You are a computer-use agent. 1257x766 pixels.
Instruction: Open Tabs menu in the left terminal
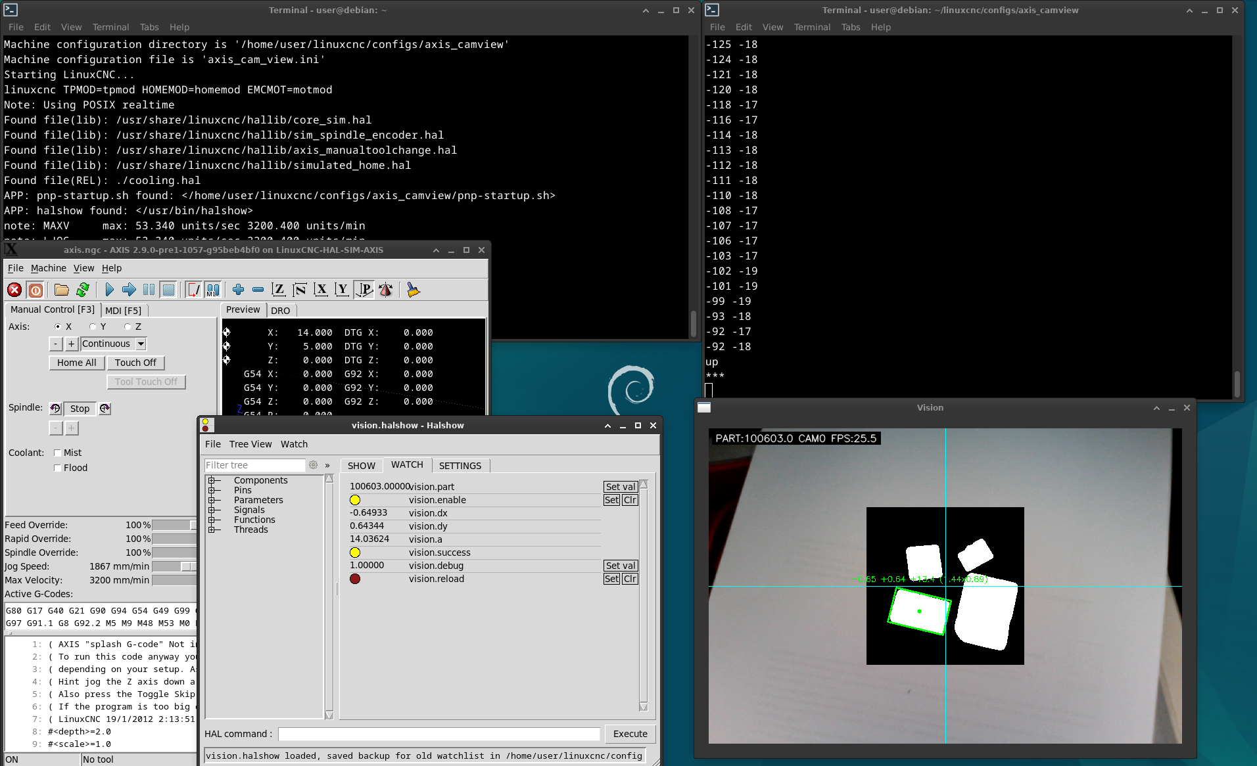[x=149, y=27]
